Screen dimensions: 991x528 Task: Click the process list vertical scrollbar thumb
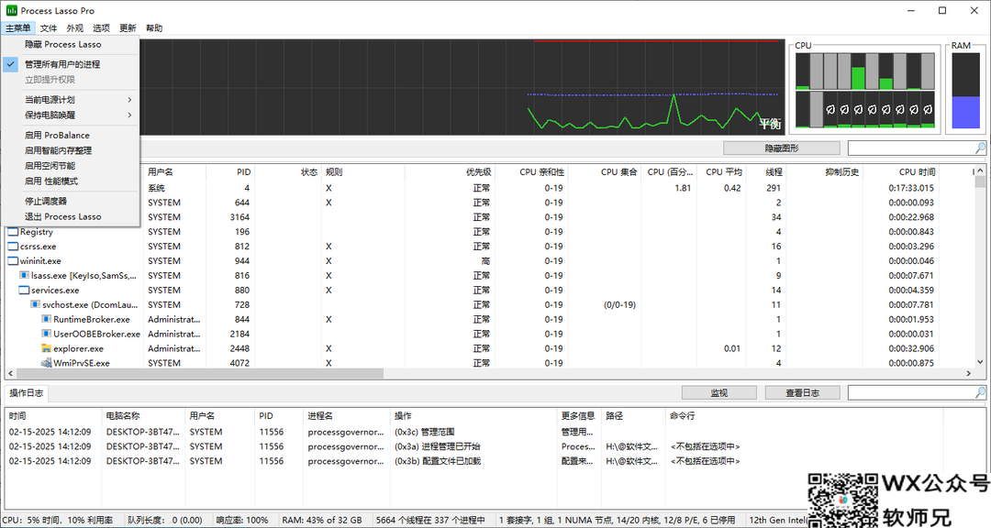click(980, 181)
